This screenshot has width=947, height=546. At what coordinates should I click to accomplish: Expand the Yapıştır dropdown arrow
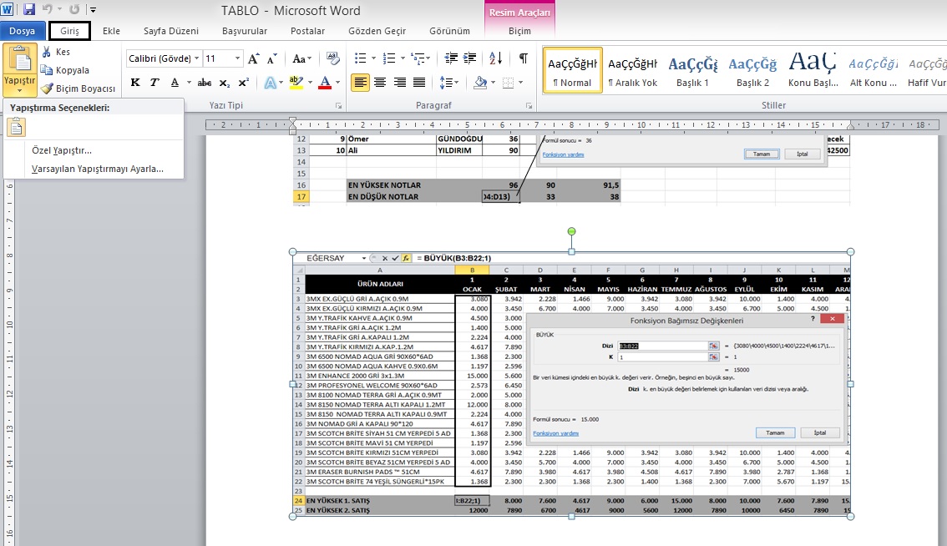[19, 91]
